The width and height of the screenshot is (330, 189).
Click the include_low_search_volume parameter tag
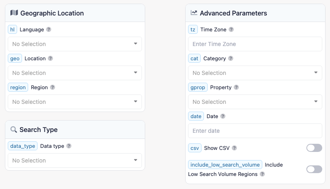[225, 165]
